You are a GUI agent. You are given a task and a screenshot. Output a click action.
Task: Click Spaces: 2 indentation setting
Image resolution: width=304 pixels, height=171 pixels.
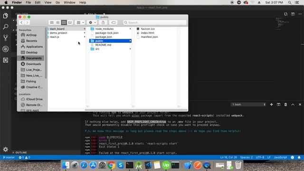[246, 157]
